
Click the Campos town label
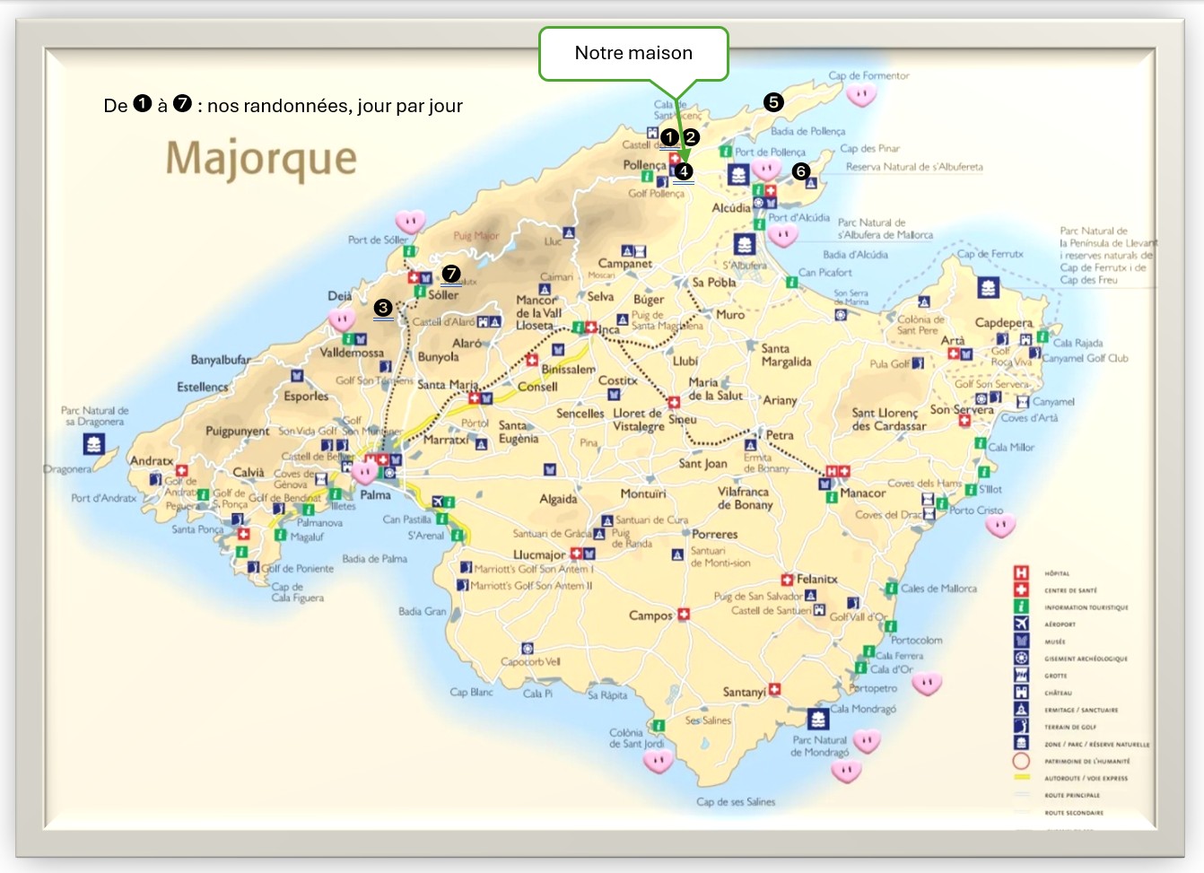tap(650, 615)
